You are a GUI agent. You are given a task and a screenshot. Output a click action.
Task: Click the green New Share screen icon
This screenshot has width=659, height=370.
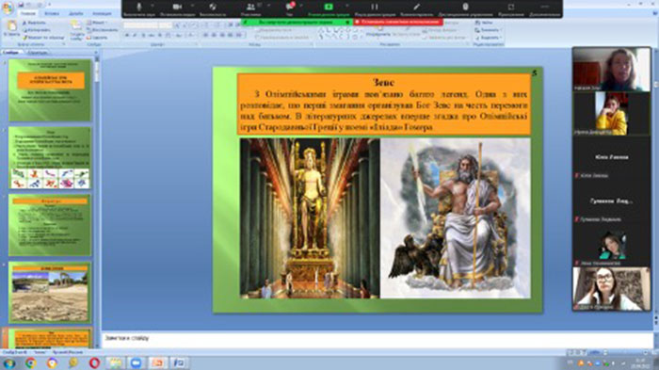329,7
